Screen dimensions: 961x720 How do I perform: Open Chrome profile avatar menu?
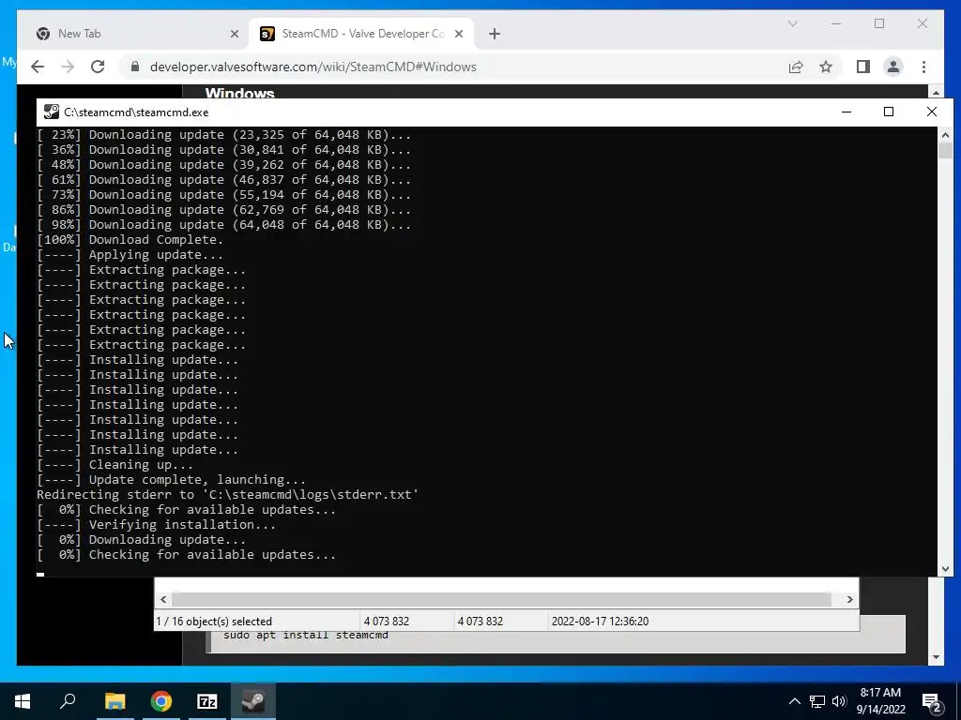pyautogui.click(x=893, y=67)
